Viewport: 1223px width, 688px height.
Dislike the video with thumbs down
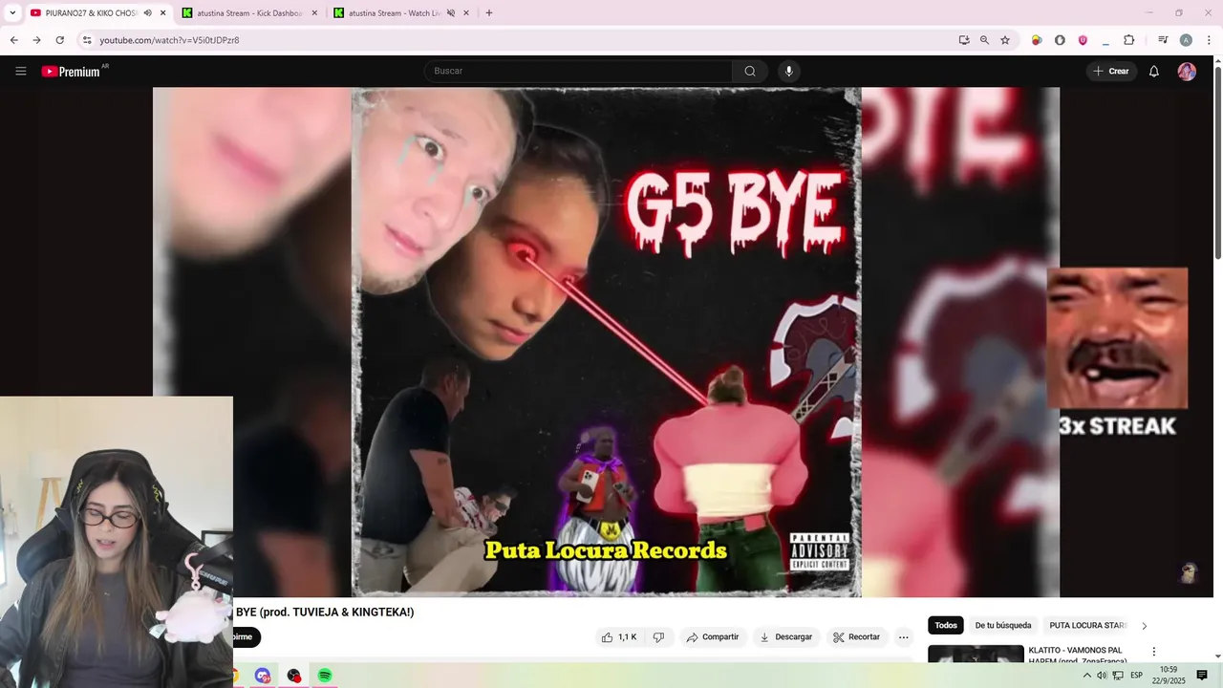click(x=658, y=637)
